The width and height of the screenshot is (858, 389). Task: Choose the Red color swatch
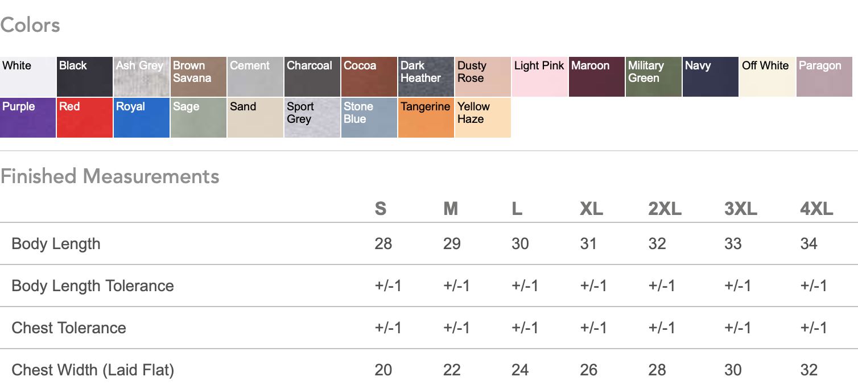(85, 118)
